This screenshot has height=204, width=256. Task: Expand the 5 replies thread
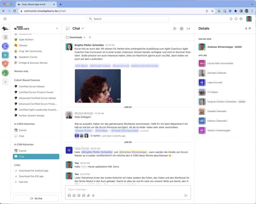point(95,136)
